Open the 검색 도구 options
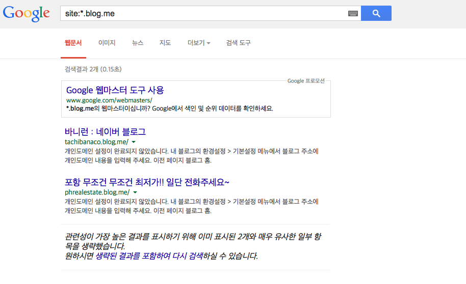 239,43
